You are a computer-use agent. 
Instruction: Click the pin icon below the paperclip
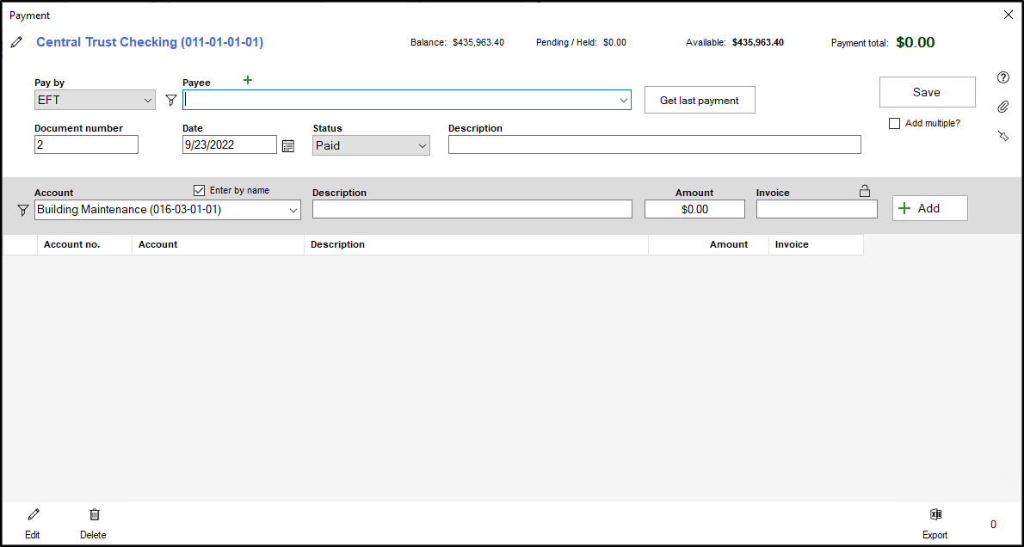(x=1002, y=136)
